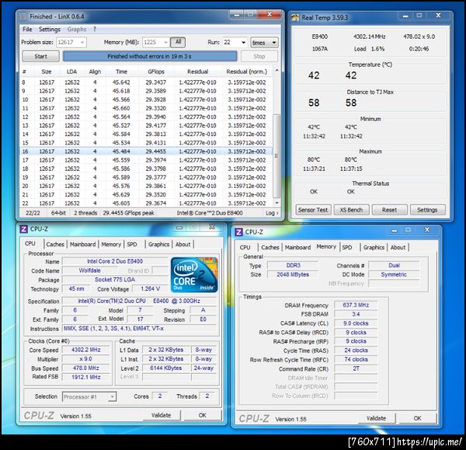Switch to SPD tab in left CPU-Z
This screenshot has width=466, height=450.
(132, 244)
